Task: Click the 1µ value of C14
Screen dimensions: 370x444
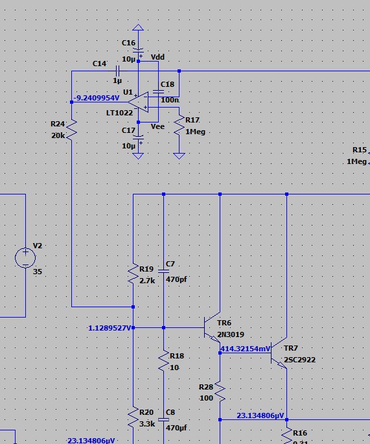Action: tap(117, 81)
